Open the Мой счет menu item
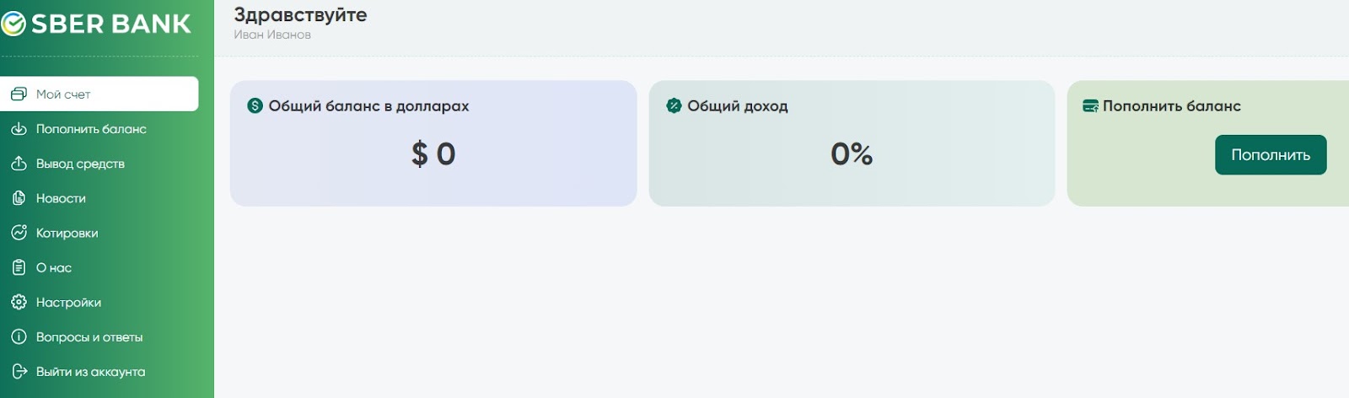Image resolution: width=1349 pixels, height=398 pixels. 63,94
